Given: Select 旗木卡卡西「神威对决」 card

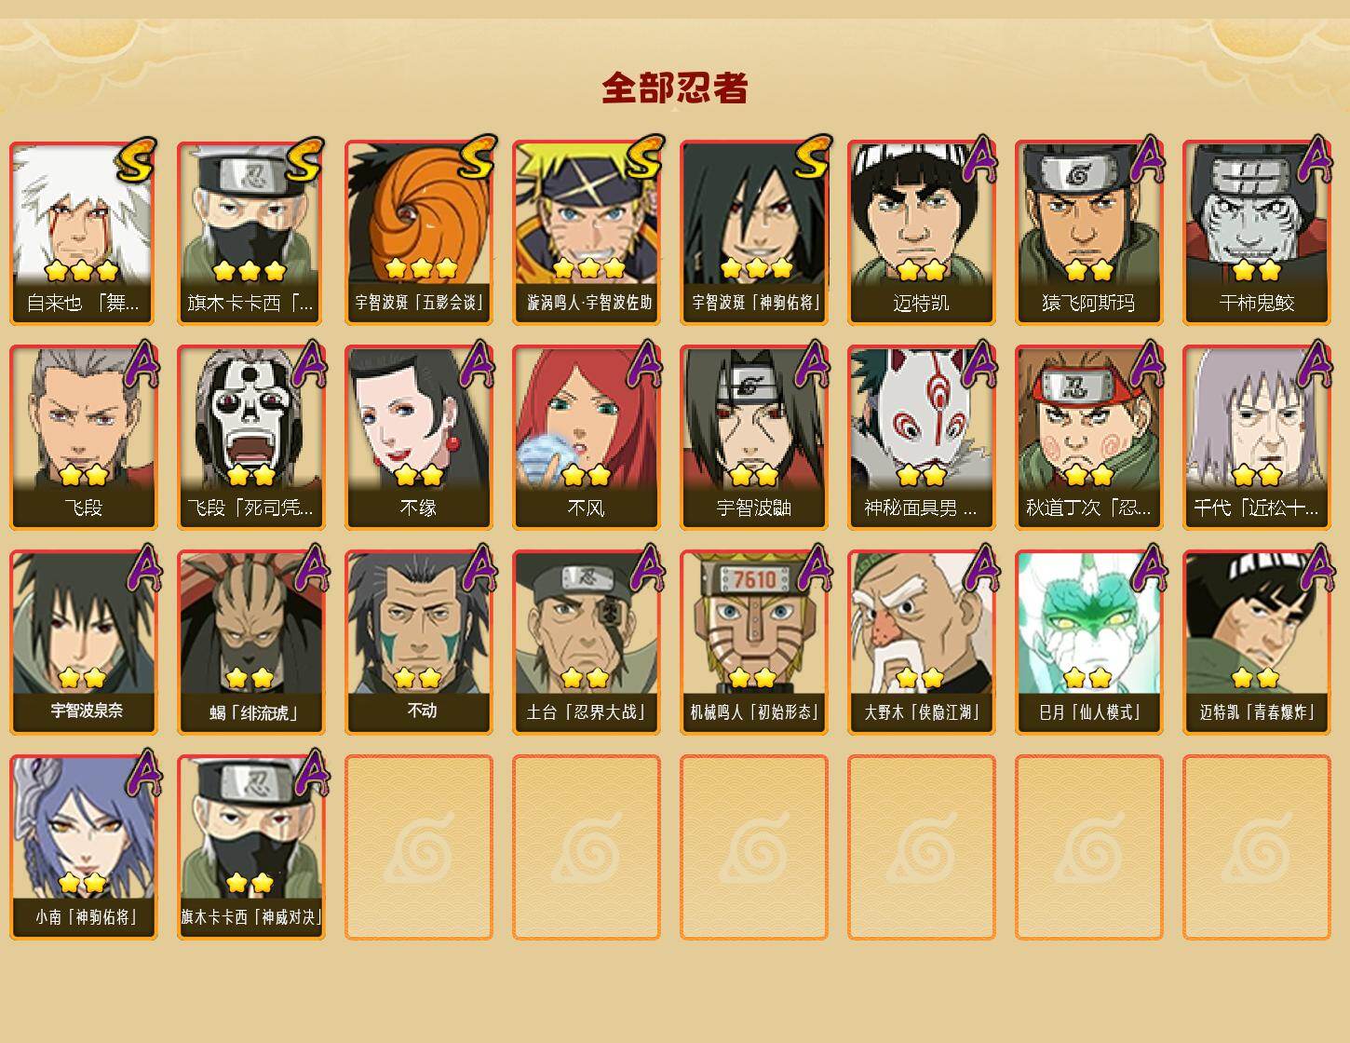Looking at the screenshot, I should [x=251, y=847].
